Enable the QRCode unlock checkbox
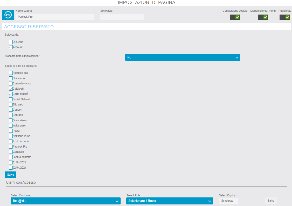Image resolution: width=292 pixels, height=206 pixels. pyautogui.click(x=11, y=42)
